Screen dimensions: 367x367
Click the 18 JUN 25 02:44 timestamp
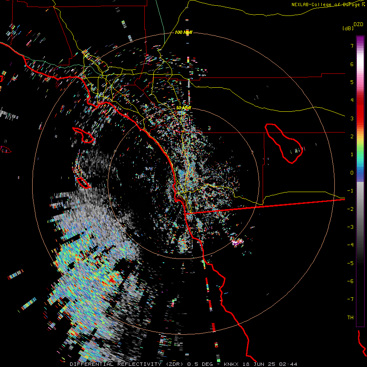[x=270, y=364]
